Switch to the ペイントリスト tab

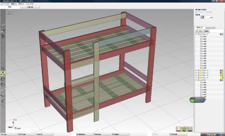(211, 28)
